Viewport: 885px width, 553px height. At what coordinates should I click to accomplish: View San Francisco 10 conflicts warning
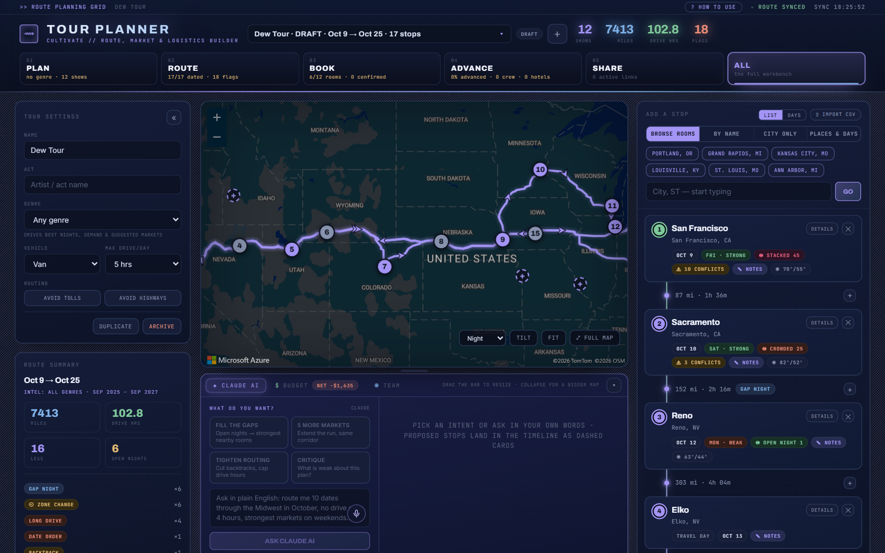pyautogui.click(x=700, y=269)
